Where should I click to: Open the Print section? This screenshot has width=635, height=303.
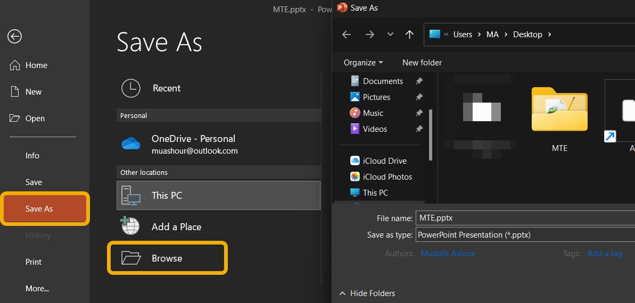click(x=34, y=262)
